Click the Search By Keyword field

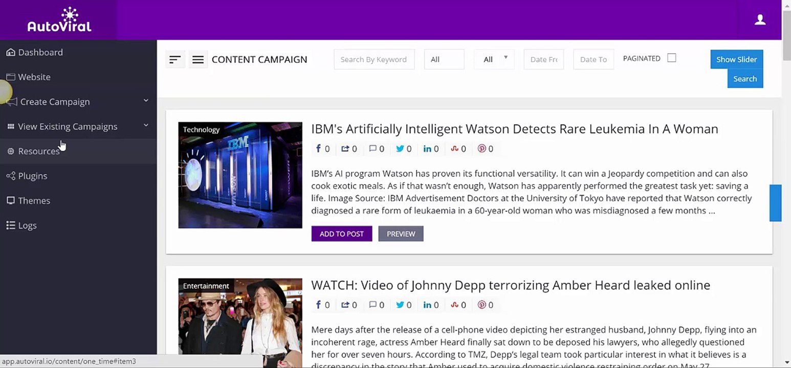[374, 59]
